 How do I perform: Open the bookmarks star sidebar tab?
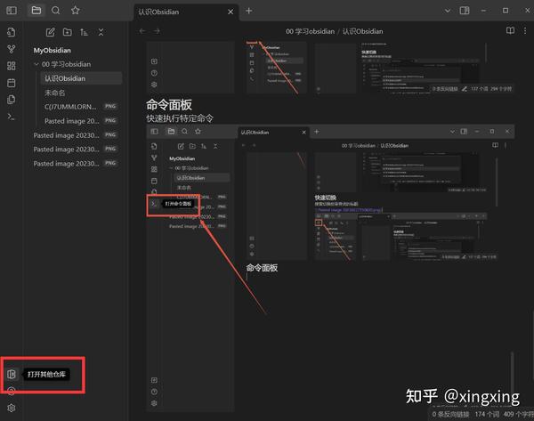click(x=76, y=11)
